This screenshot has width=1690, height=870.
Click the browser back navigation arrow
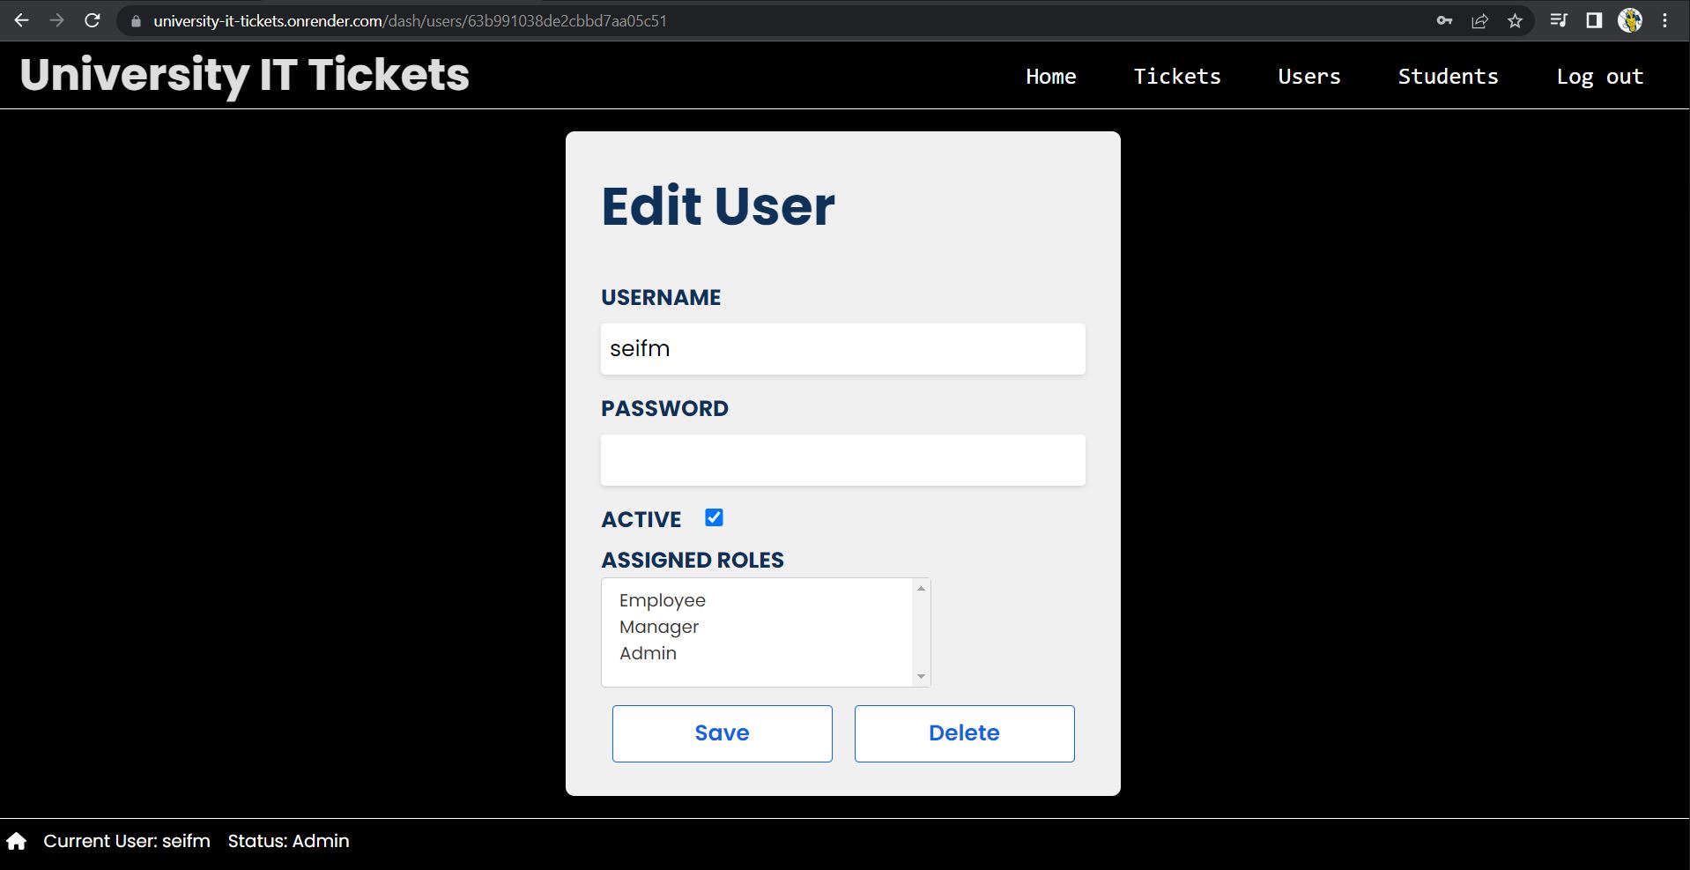[x=20, y=20]
